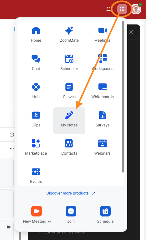Viewport: 146px width, 240px height.
Task: Open Clips from the apps grid
Action: 36,119
